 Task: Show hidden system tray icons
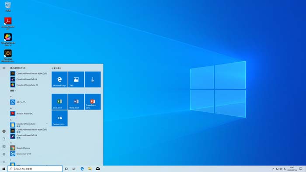pyautogui.click(x=273, y=169)
